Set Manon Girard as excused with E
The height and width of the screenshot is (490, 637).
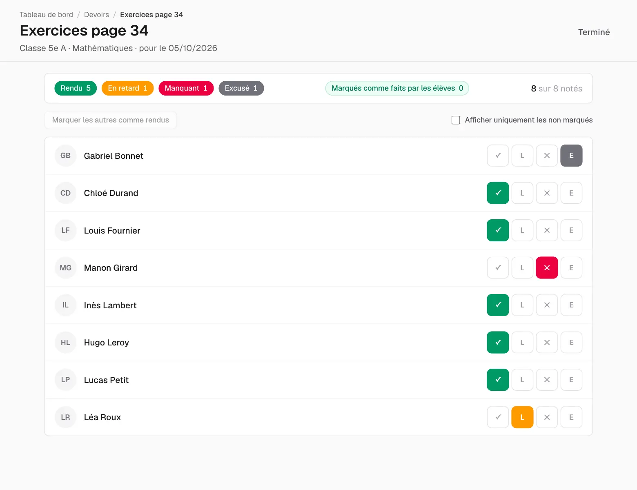point(571,268)
